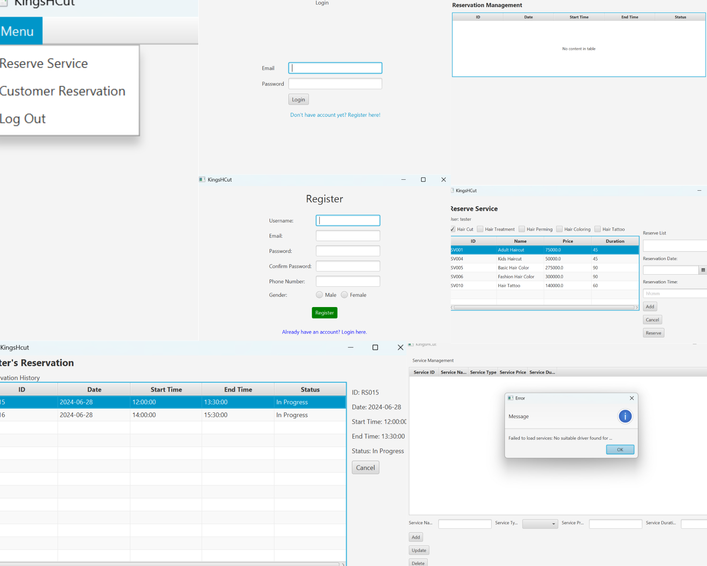Click the blue info icon in Error dialog

point(625,416)
